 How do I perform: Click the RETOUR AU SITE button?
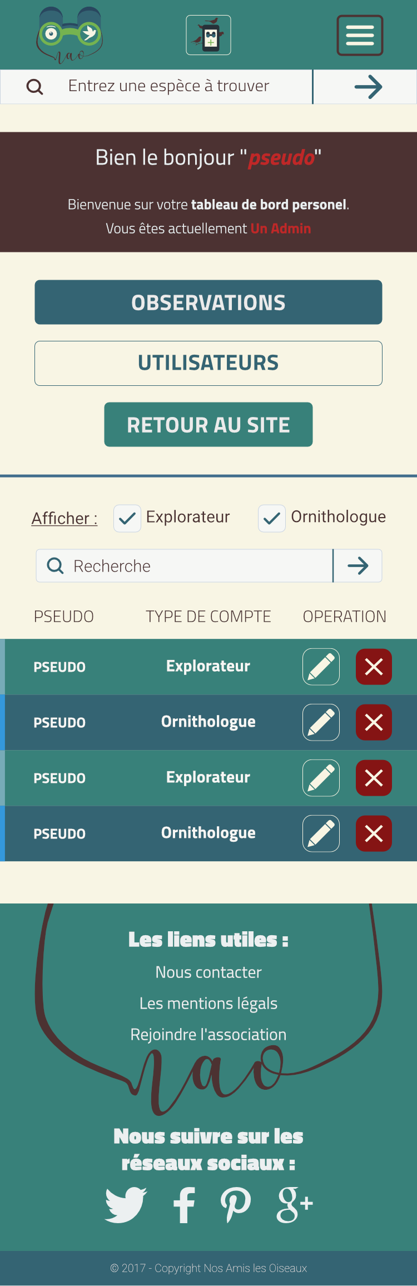(x=209, y=425)
